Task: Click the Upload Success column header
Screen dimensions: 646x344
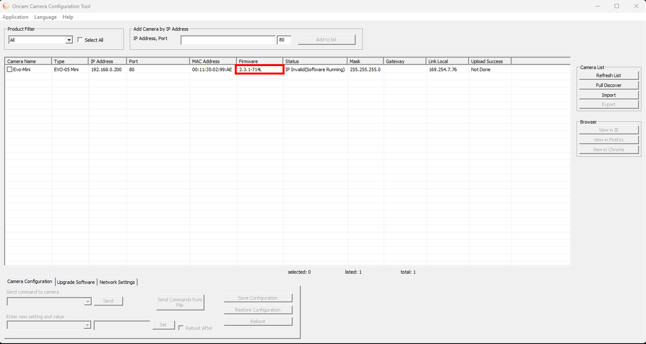Action: 490,61
